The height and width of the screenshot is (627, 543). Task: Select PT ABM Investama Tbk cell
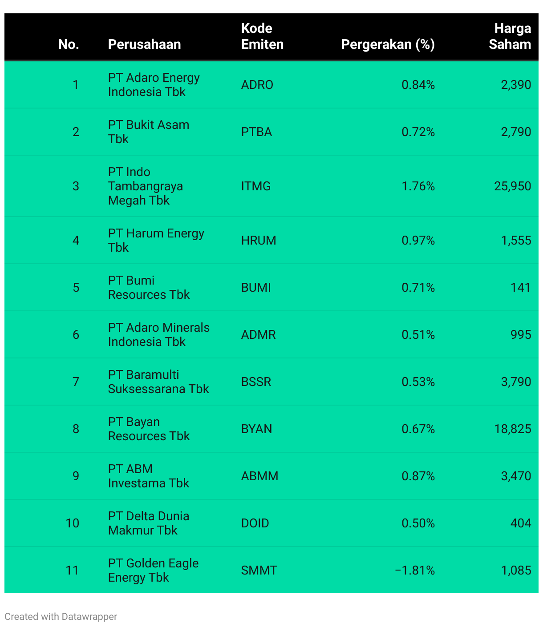click(x=149, y=476)
